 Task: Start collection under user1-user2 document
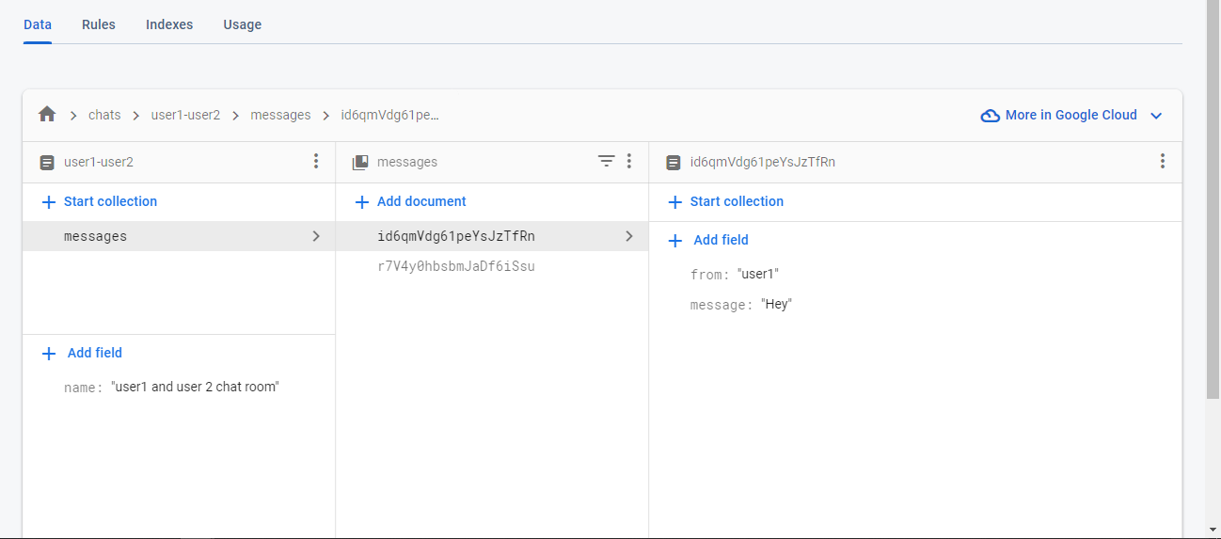(x=100, y=201)
